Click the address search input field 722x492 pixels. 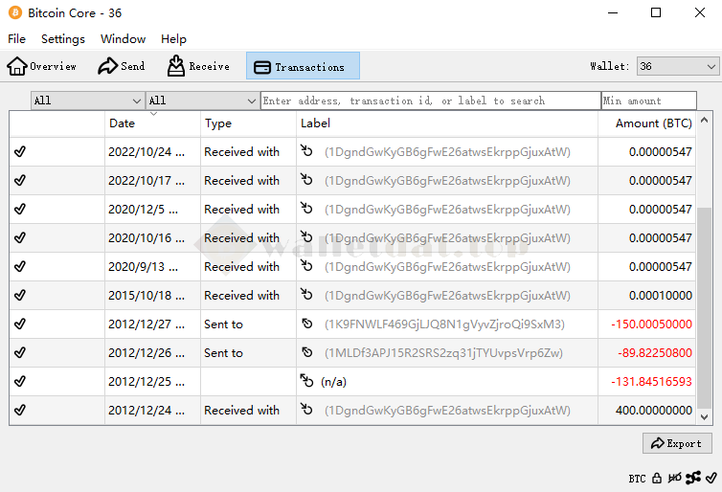tap(430, 101)
